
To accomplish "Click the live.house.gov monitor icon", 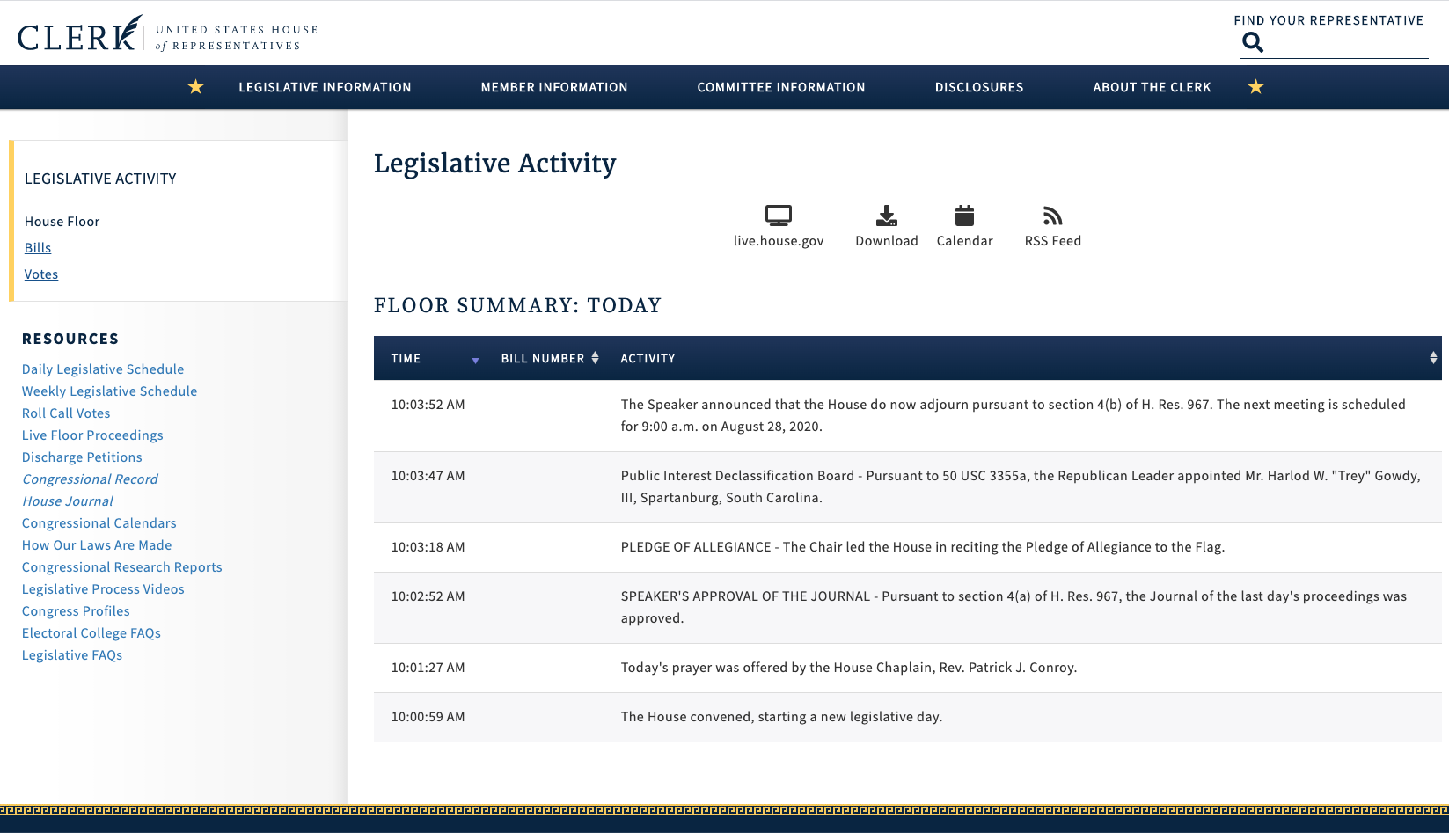I will pos(778,216).
